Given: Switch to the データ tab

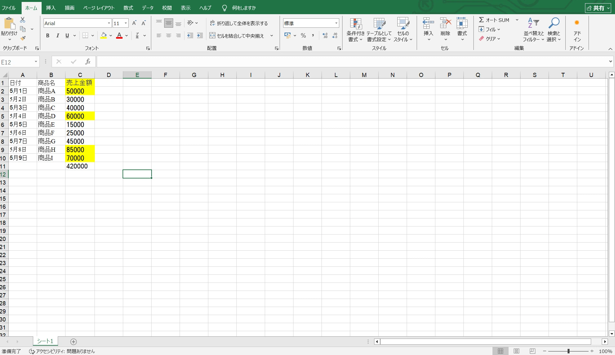Looking at the screenshot, I should (x=148, y=8).
